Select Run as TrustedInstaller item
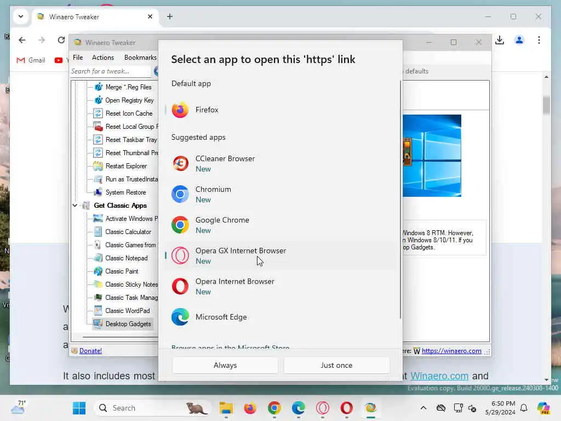This screenshot has width=561, height=421. coord(131,179)
